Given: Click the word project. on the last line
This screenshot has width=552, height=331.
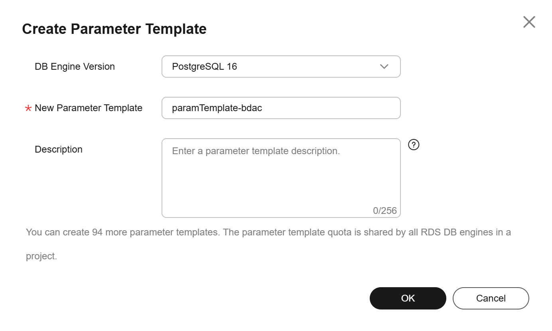Looking at the screenshot, I should pos(41,256).
